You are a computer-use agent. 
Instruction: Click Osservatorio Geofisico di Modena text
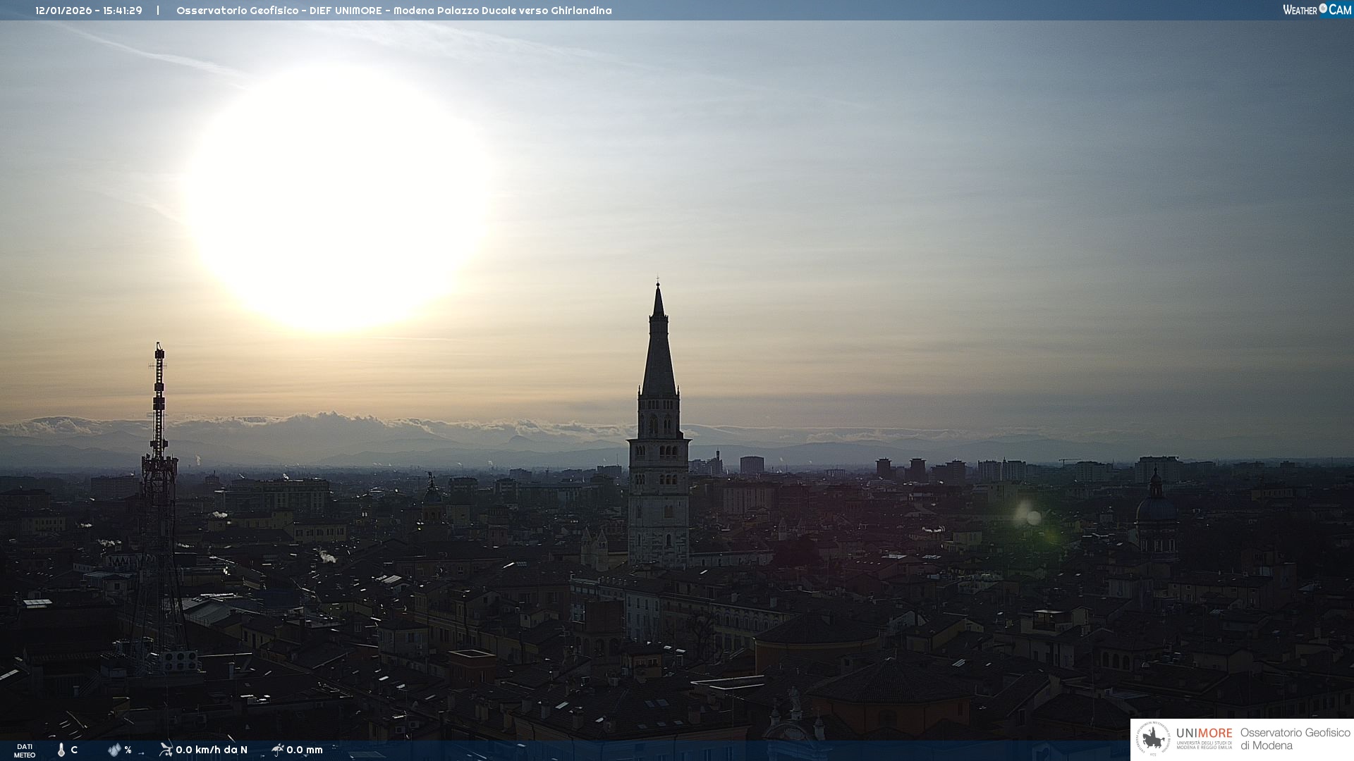click(1295, 739)
